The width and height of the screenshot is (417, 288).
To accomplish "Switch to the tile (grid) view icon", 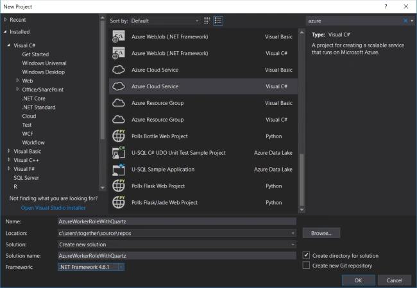I will (207, 20).
